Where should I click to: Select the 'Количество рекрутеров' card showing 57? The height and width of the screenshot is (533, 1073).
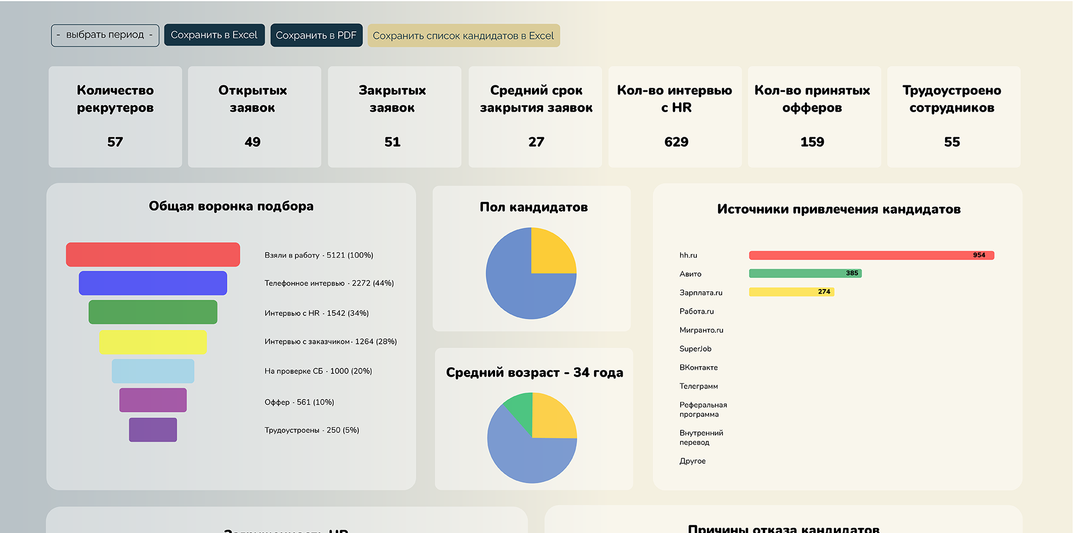pos(115,117)
